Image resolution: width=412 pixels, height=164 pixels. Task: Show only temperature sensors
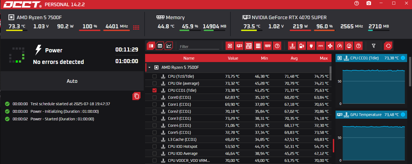292,46
